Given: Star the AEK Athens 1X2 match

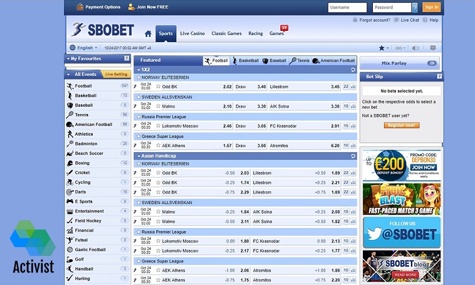Looking at the screenshot, I should (x=158, y=145).
